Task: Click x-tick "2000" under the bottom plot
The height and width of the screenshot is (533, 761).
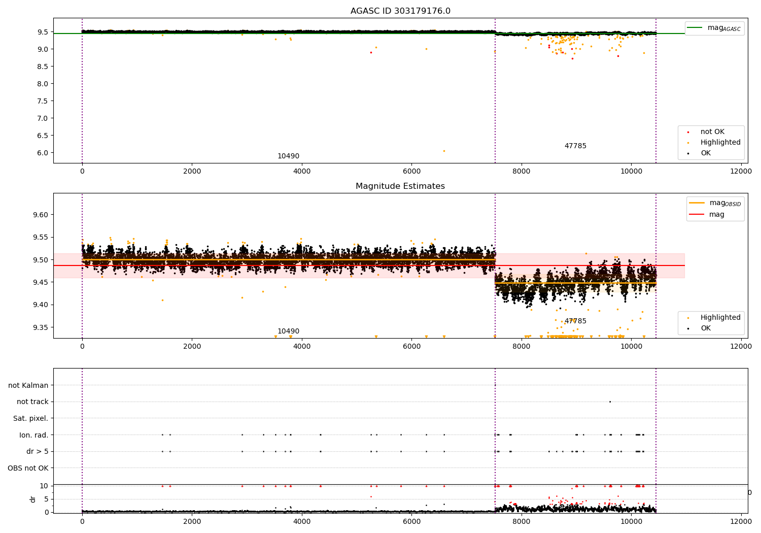Action: (192, 521)
